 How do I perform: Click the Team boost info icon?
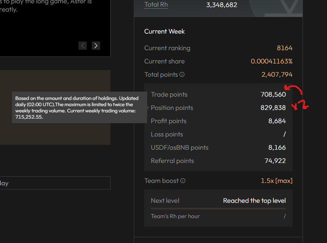tap(183, 180)
